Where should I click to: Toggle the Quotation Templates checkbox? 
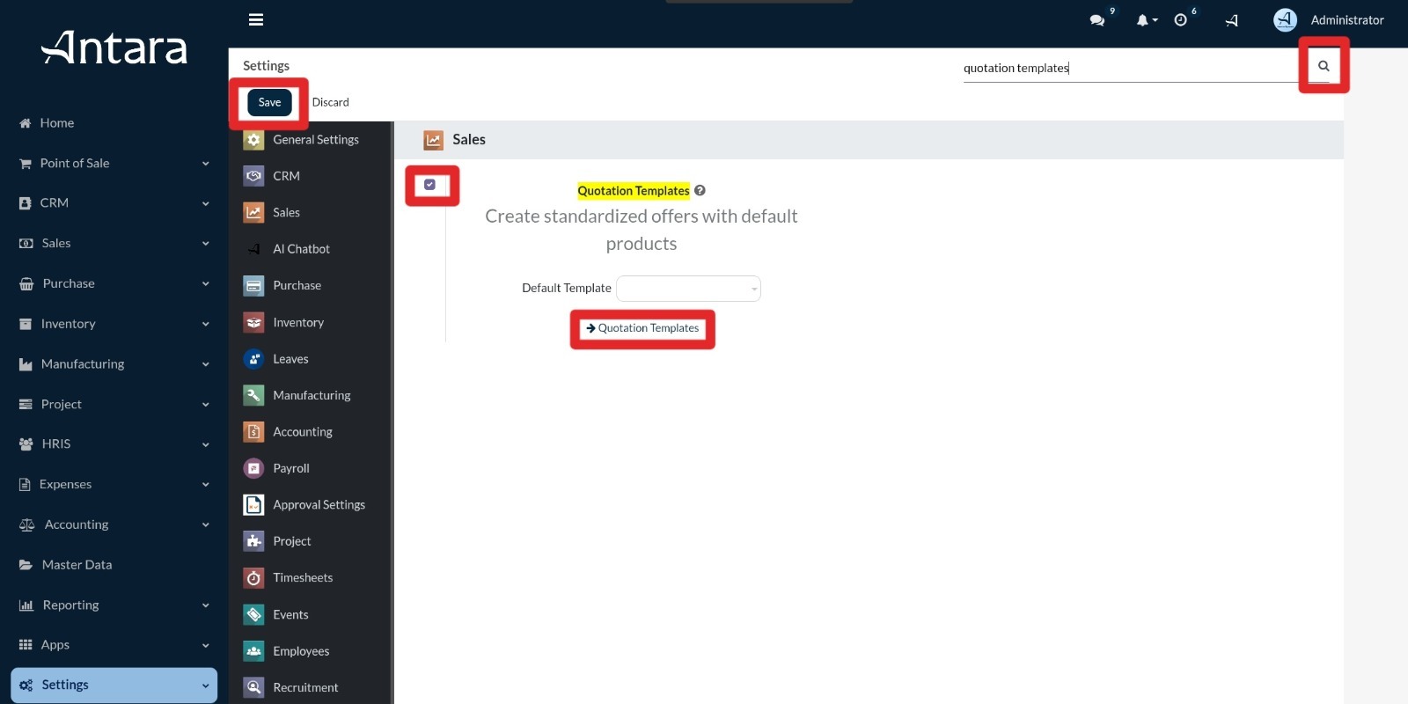430,185
